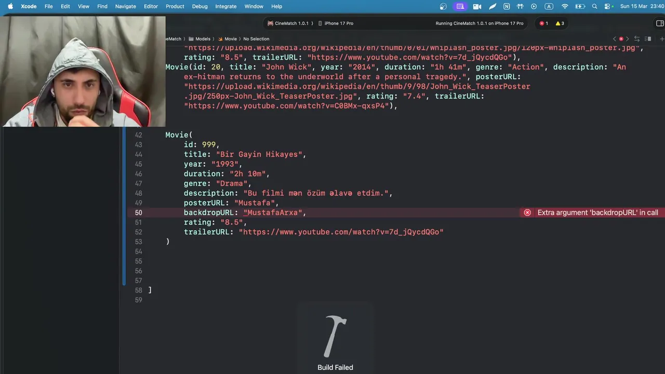Image resolution: width=665 pixels, height=374 pixels.
Task: Open the No Selection symbol breadcrumb
Action: coord(256,39)
